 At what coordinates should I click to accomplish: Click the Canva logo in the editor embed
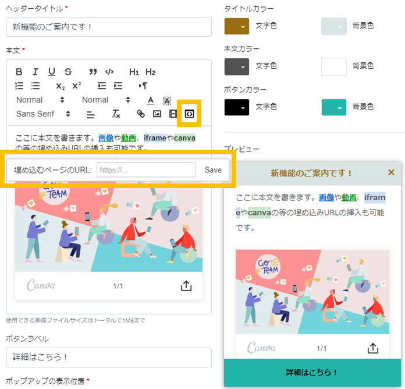41,285
